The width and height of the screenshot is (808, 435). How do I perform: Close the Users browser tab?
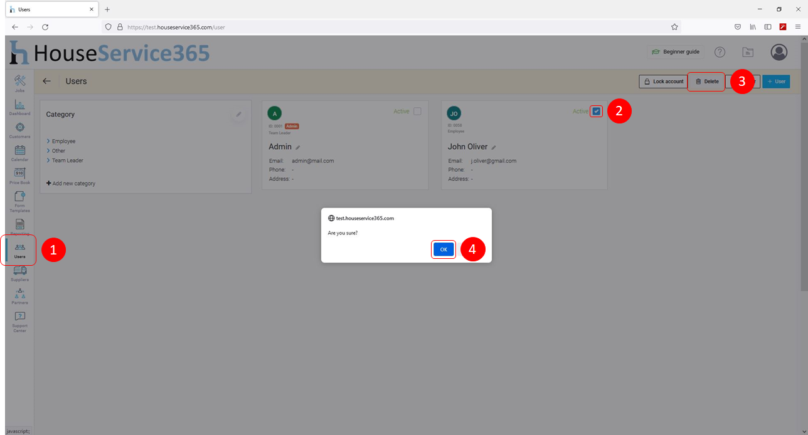[91, 9]
